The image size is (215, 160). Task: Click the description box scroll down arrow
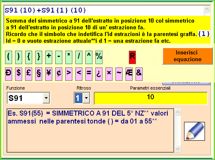[178, 149]
